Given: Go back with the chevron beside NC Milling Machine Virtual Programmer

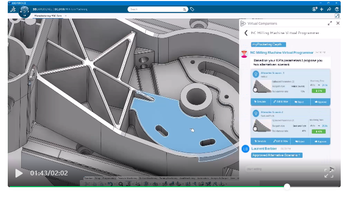Looking at the screenshot, I should click(246, 33).
